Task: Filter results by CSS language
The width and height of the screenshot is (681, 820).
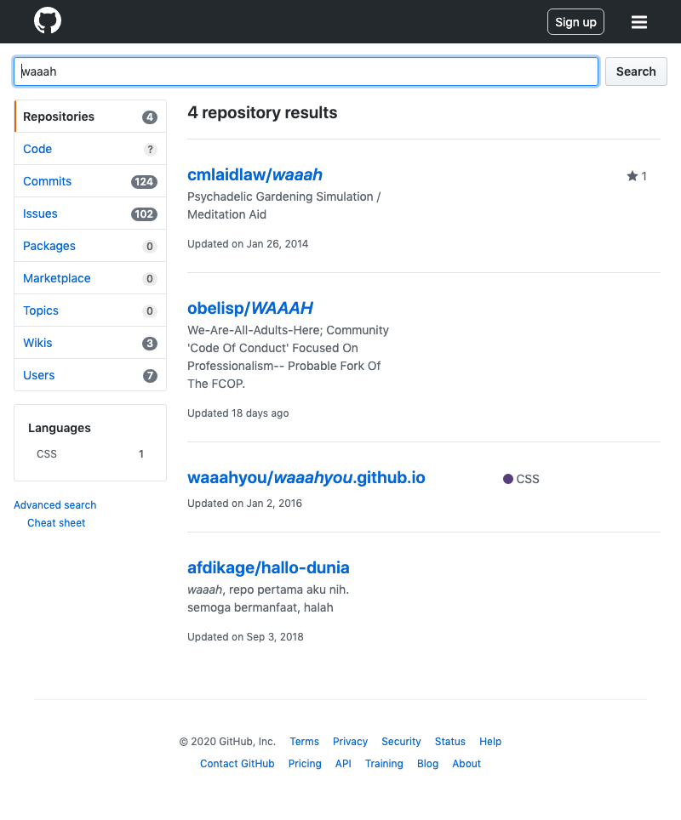Action: point(90,454)
